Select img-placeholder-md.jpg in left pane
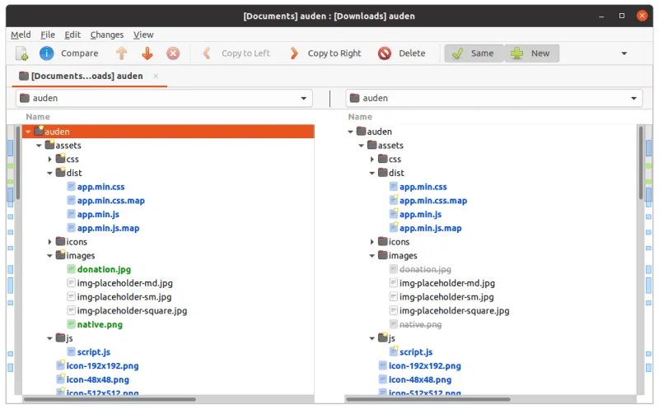Screen dimensions: 659x409 click(125, 283)
